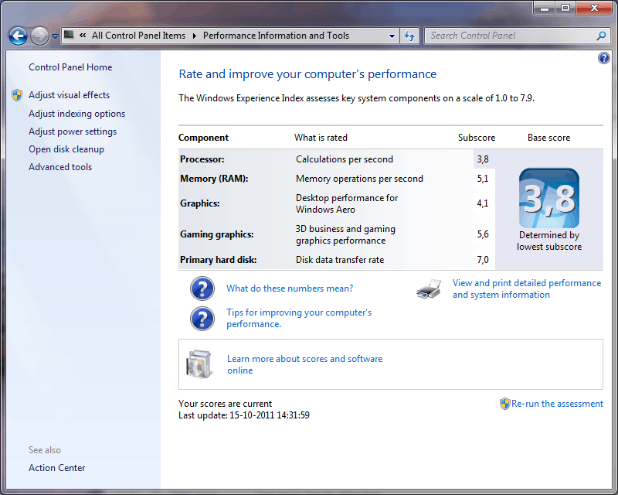618x495 pixels.
Task: Launch Open disk cleanup
Action: coord(66,149)
